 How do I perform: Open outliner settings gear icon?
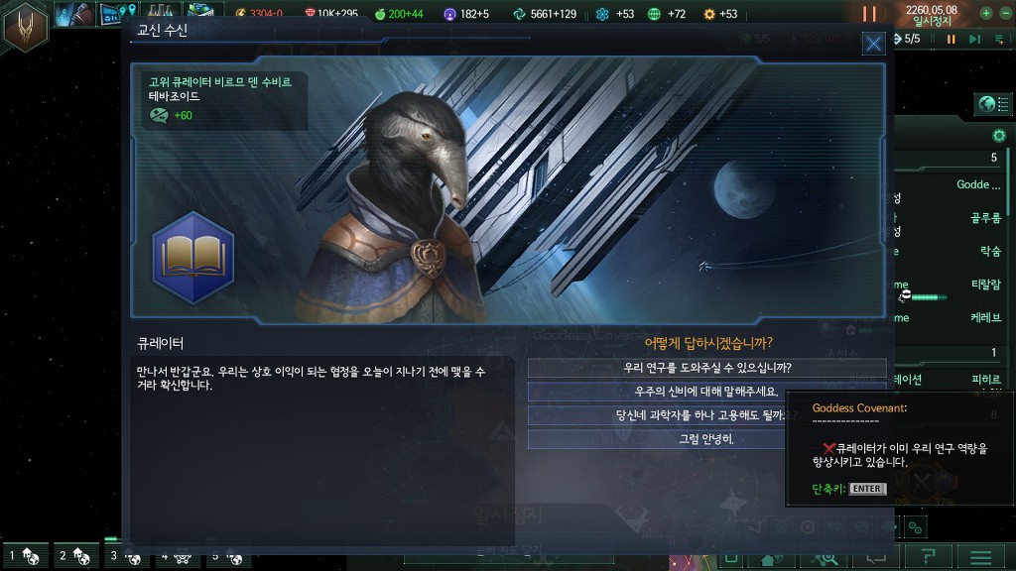click(999, 135)
